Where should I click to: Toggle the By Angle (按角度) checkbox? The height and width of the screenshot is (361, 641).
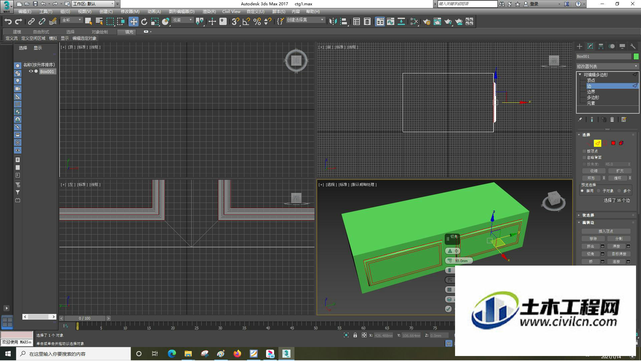584,164
